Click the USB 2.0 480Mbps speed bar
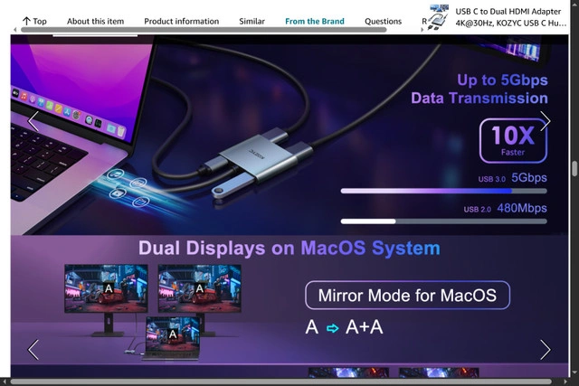This screenshot has height=386, width=579. point(443,221)
